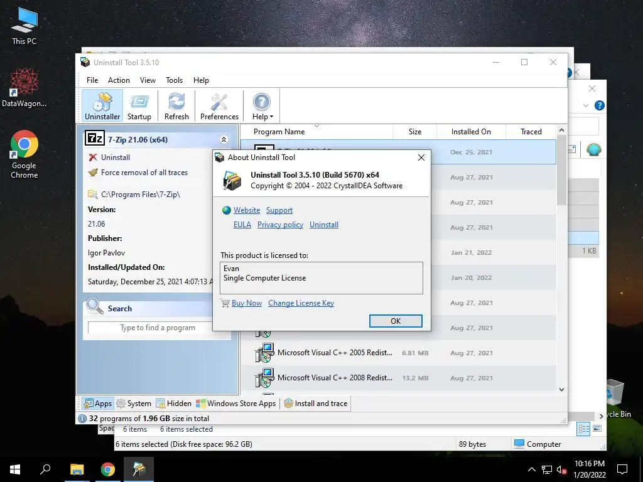Screen dimensions: 643x482
Task: Open the Privacy policy link
Action: [280, 225]
